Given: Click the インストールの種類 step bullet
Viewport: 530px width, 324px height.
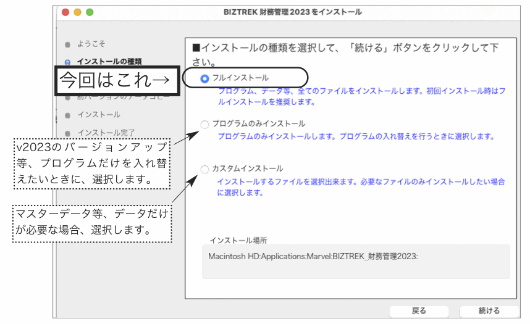Looking at the screenshot, I should (x=67, y=62).
